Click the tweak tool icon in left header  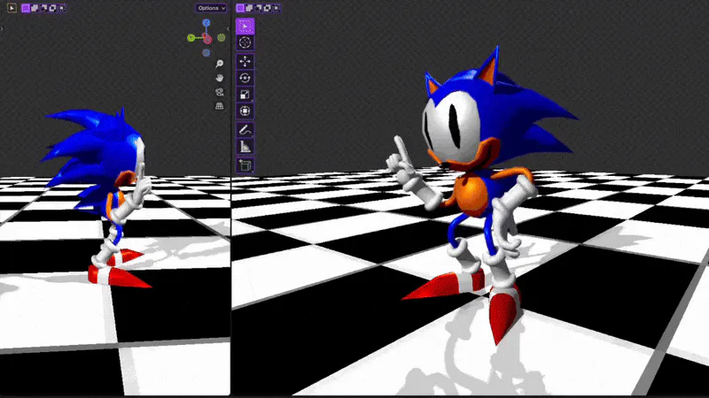[x=12, y=8]
